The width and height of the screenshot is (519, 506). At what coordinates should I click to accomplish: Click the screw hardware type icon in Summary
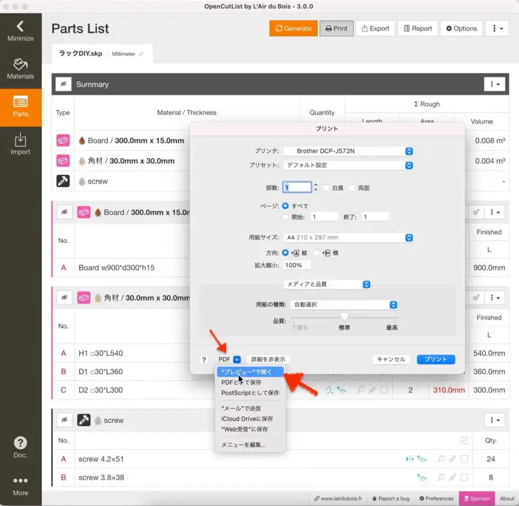(x=63, y=181)
